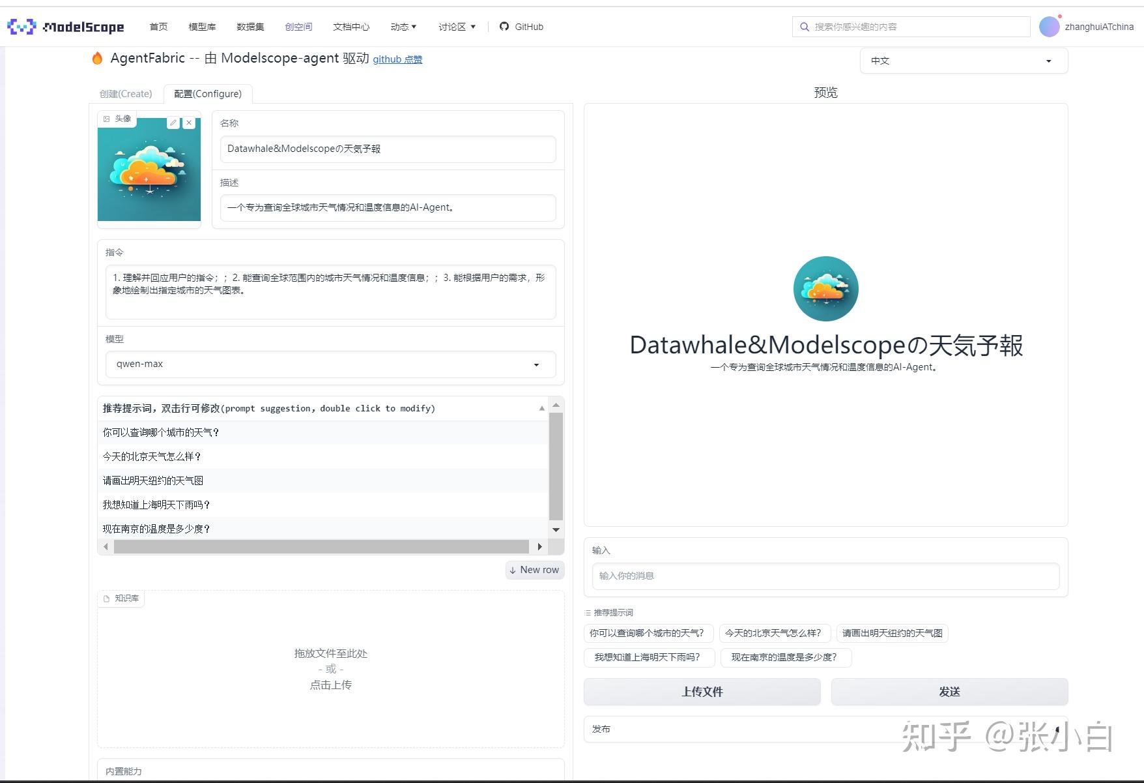Open 模型库 in top navigation
Screen dimensions: 1144x783
coord(202,27)
